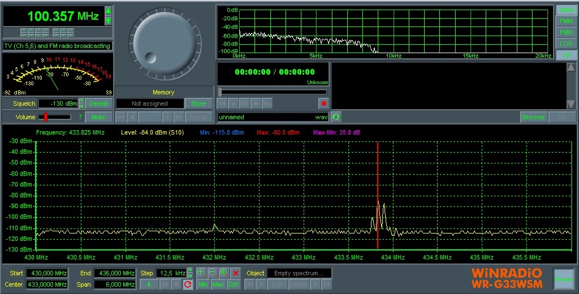579x294 pixels.
Task: Click the Recall memory button
Action: coord(198,117)
